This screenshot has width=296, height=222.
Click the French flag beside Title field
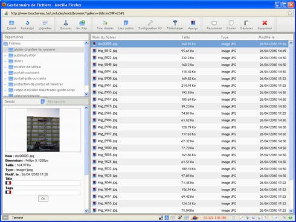8,183
